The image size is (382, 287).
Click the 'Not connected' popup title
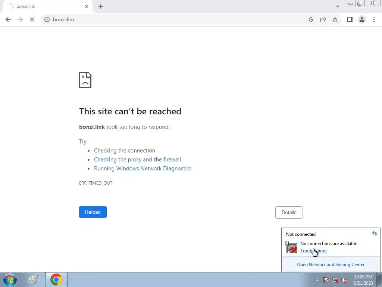click(x=301, y=234)
